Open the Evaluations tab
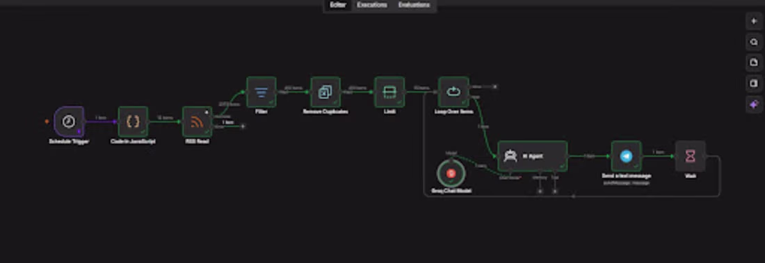This screenshot has width=765, height=263. (x=414, y=5)
